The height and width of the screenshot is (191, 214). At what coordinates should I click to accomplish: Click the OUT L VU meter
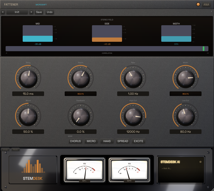tap(85, 170)
